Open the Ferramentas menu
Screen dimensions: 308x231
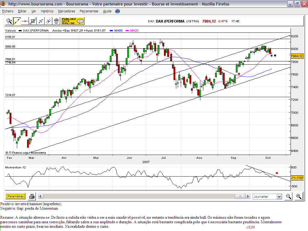(89, 11)
